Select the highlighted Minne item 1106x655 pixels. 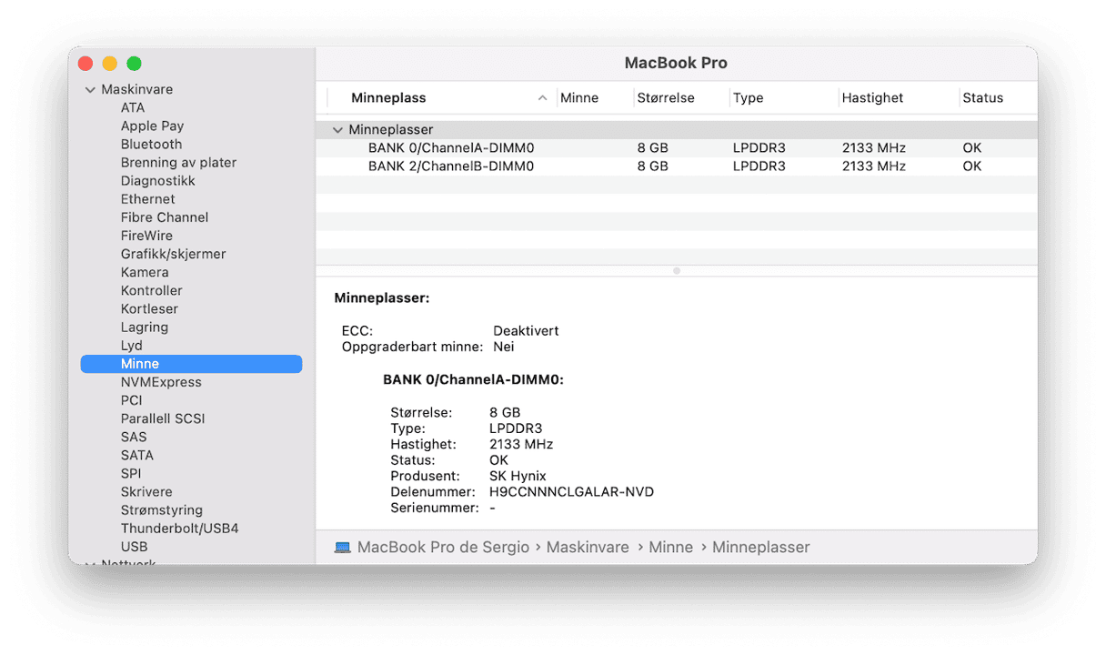(x=191, y=364)
